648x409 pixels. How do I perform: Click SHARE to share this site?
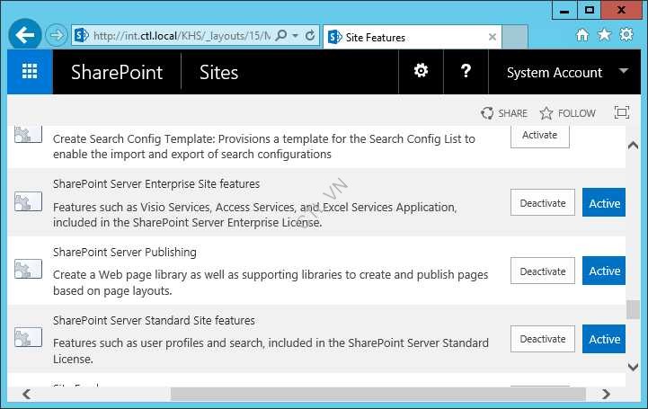click(504, 113)
